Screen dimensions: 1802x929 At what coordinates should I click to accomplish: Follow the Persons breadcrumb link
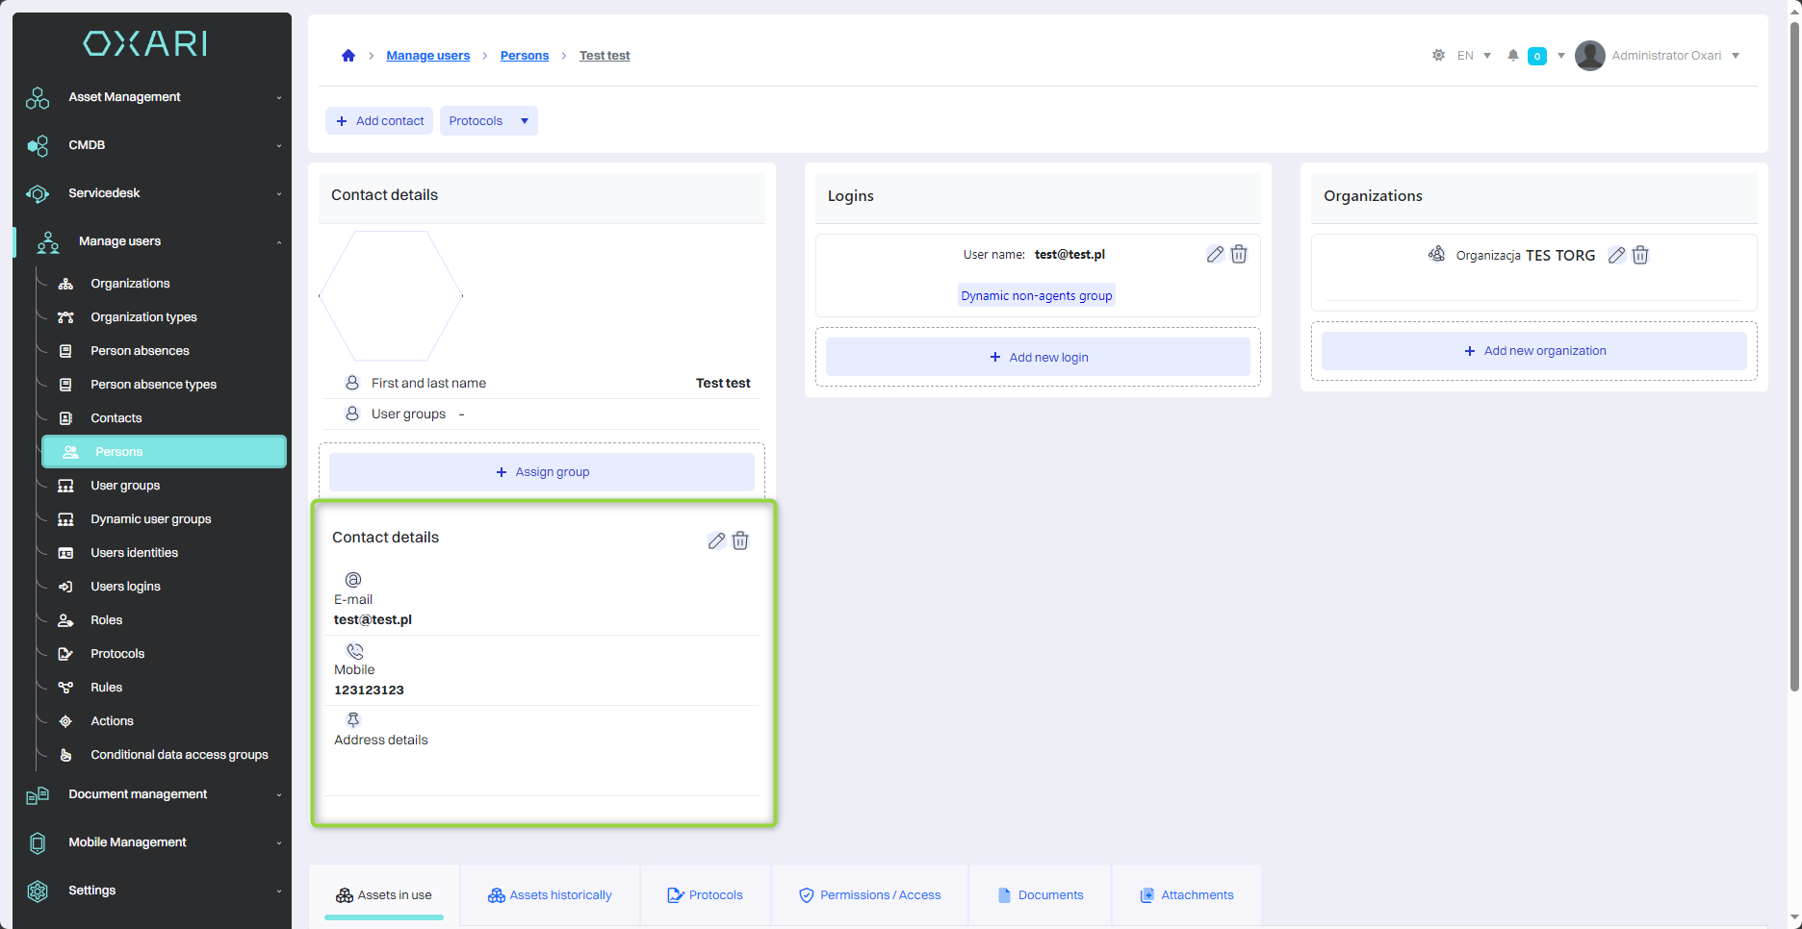[525, 56]
